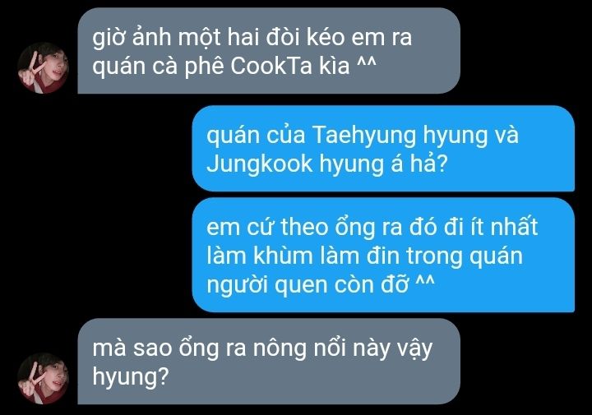
Task: Tap the blue message starting 'em cứ theo ổng'
Action: pyautogui.click(x=383, y=255)
